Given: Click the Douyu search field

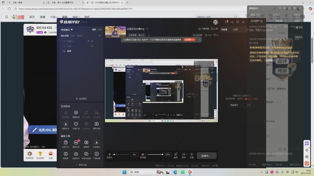Looking at the screenshot, I should pos(216,17).
